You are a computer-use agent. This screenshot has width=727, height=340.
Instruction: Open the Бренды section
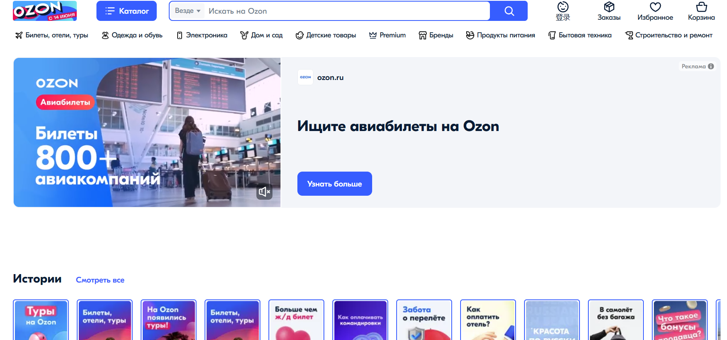click(441, 35)
